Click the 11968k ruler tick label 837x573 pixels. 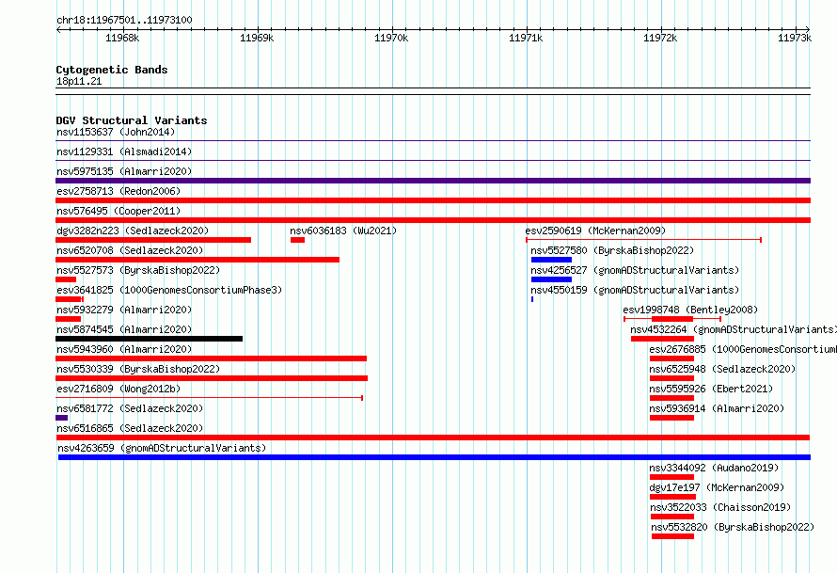click(121, 38)
